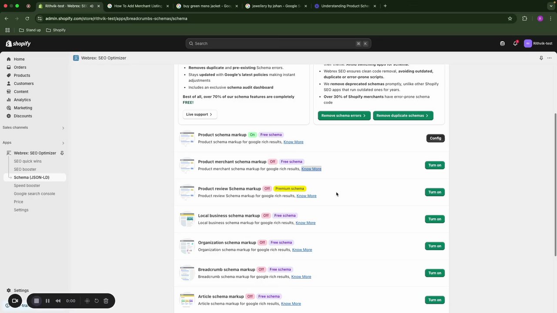Switch to 'Understanding Product Schema' tab
Screen dimensions: 557x313
[345, 6]
